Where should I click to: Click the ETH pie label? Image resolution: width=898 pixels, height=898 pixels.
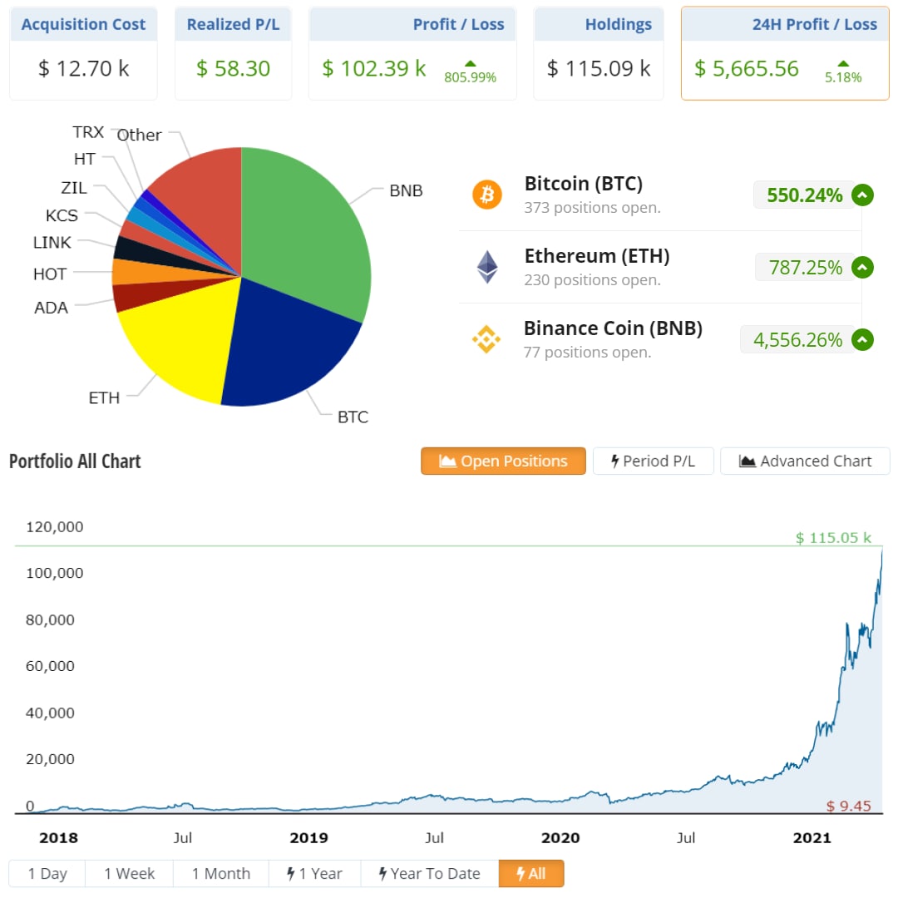(104, 398)
